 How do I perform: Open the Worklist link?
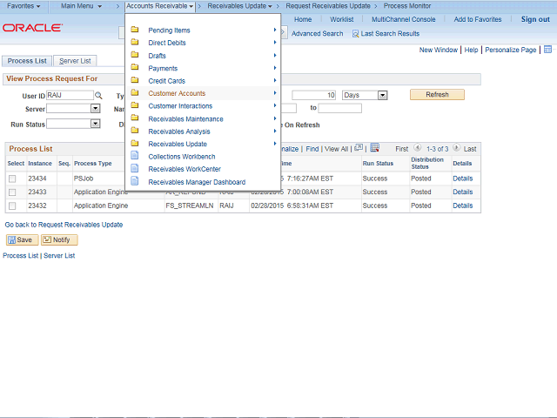click(341, 19)
